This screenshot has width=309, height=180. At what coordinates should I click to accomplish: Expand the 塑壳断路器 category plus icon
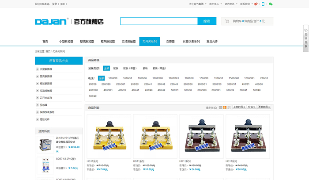[37, 76]
